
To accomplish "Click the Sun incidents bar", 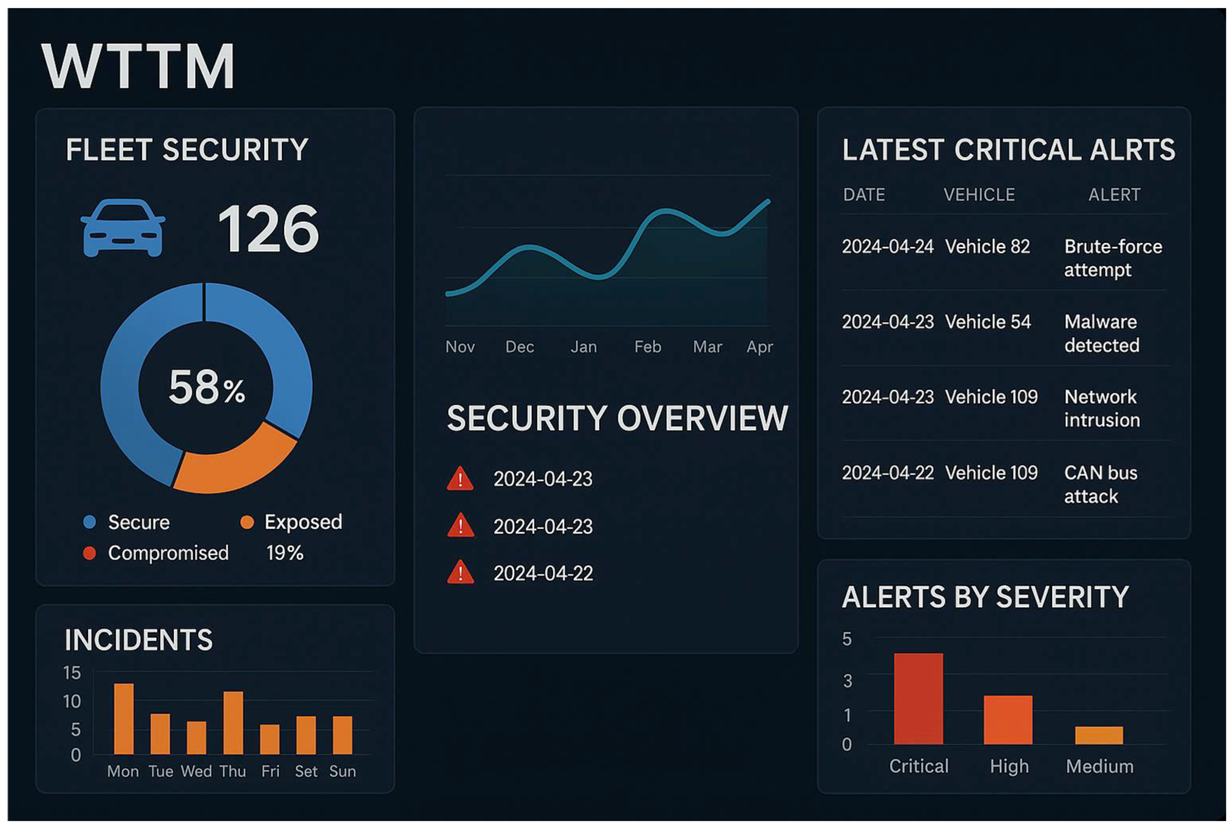I will coord(342,735).
